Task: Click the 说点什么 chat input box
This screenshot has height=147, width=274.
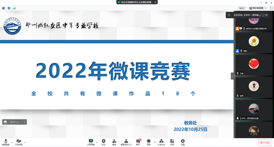Action: tap(15, 122)
